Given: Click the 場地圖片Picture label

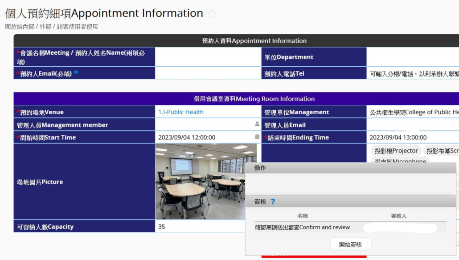Looking at the screenshot, I should coord(40,182).
